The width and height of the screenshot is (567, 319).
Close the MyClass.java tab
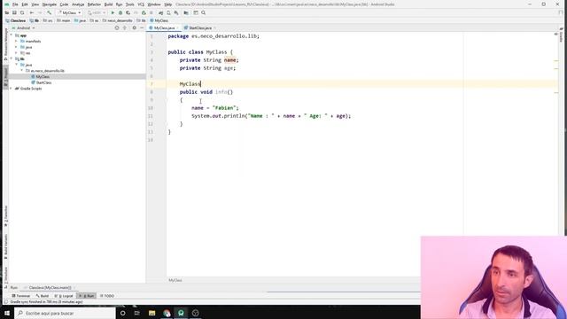coord(177,27)
